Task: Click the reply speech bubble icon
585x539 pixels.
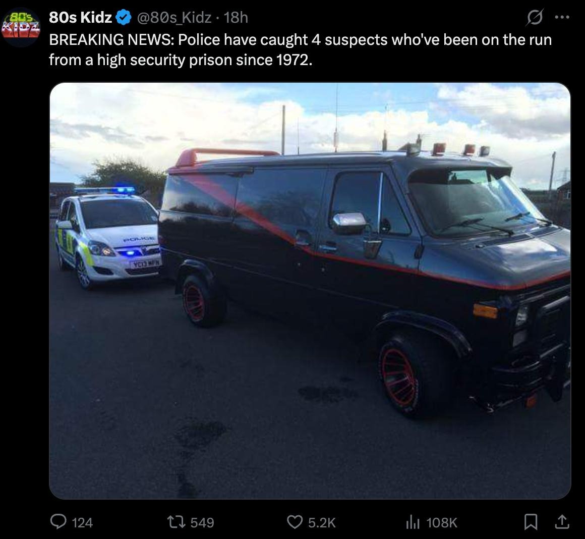Action: pos(58,522)
